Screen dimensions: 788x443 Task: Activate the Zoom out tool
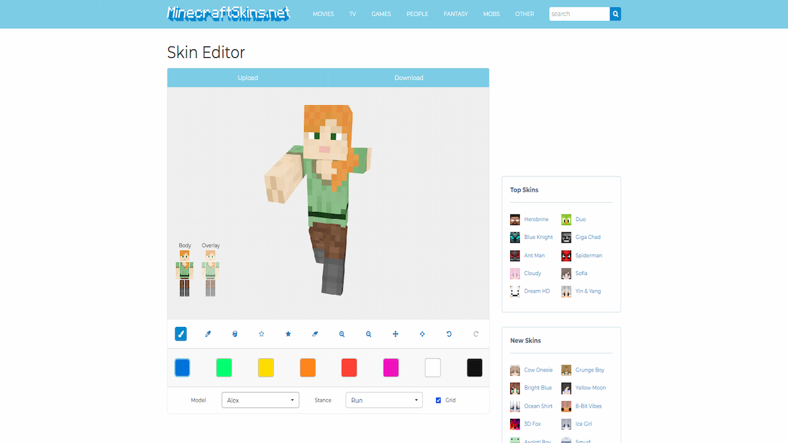tap(368, 334)
